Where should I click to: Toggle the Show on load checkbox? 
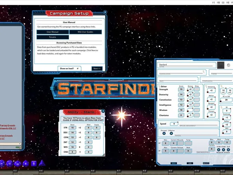click(x=78, y=69)
